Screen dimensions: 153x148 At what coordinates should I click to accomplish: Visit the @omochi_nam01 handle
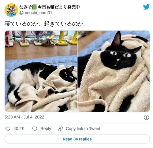pos(36,13)
